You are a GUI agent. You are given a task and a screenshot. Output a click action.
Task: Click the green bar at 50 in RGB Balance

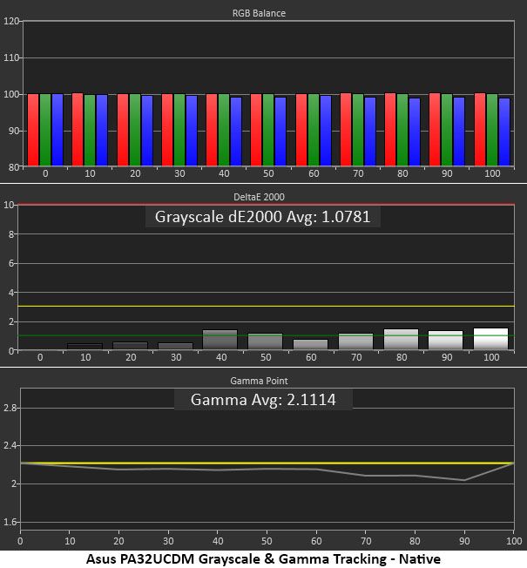268,130
